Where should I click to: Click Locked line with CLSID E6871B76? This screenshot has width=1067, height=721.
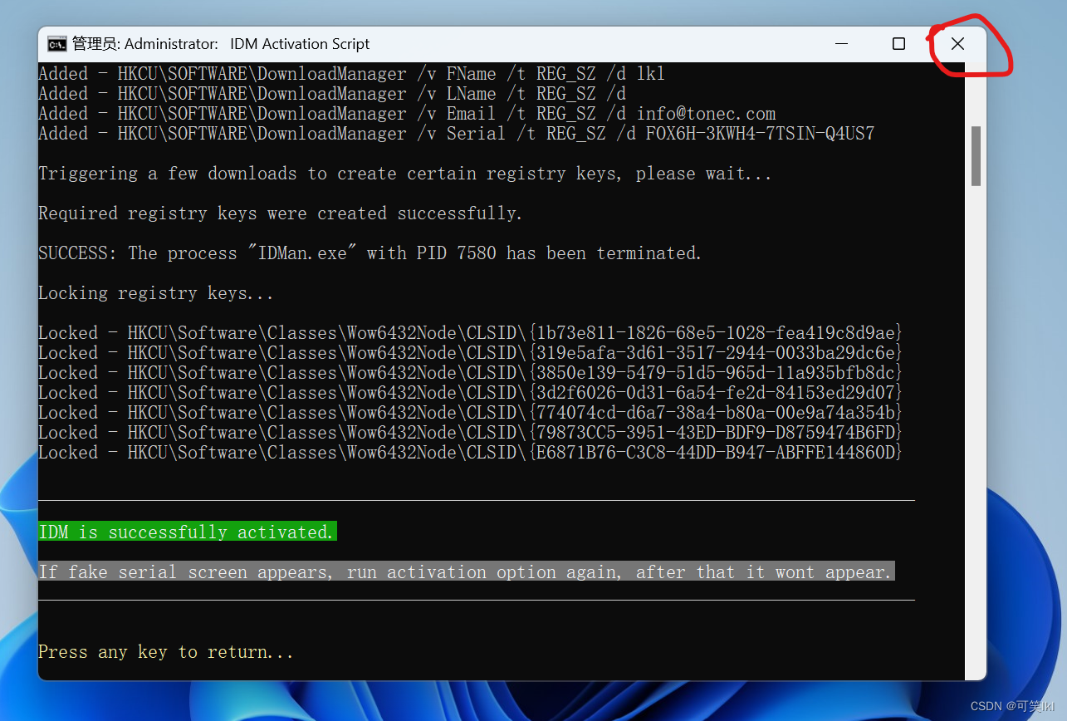(x=470, y=453)
